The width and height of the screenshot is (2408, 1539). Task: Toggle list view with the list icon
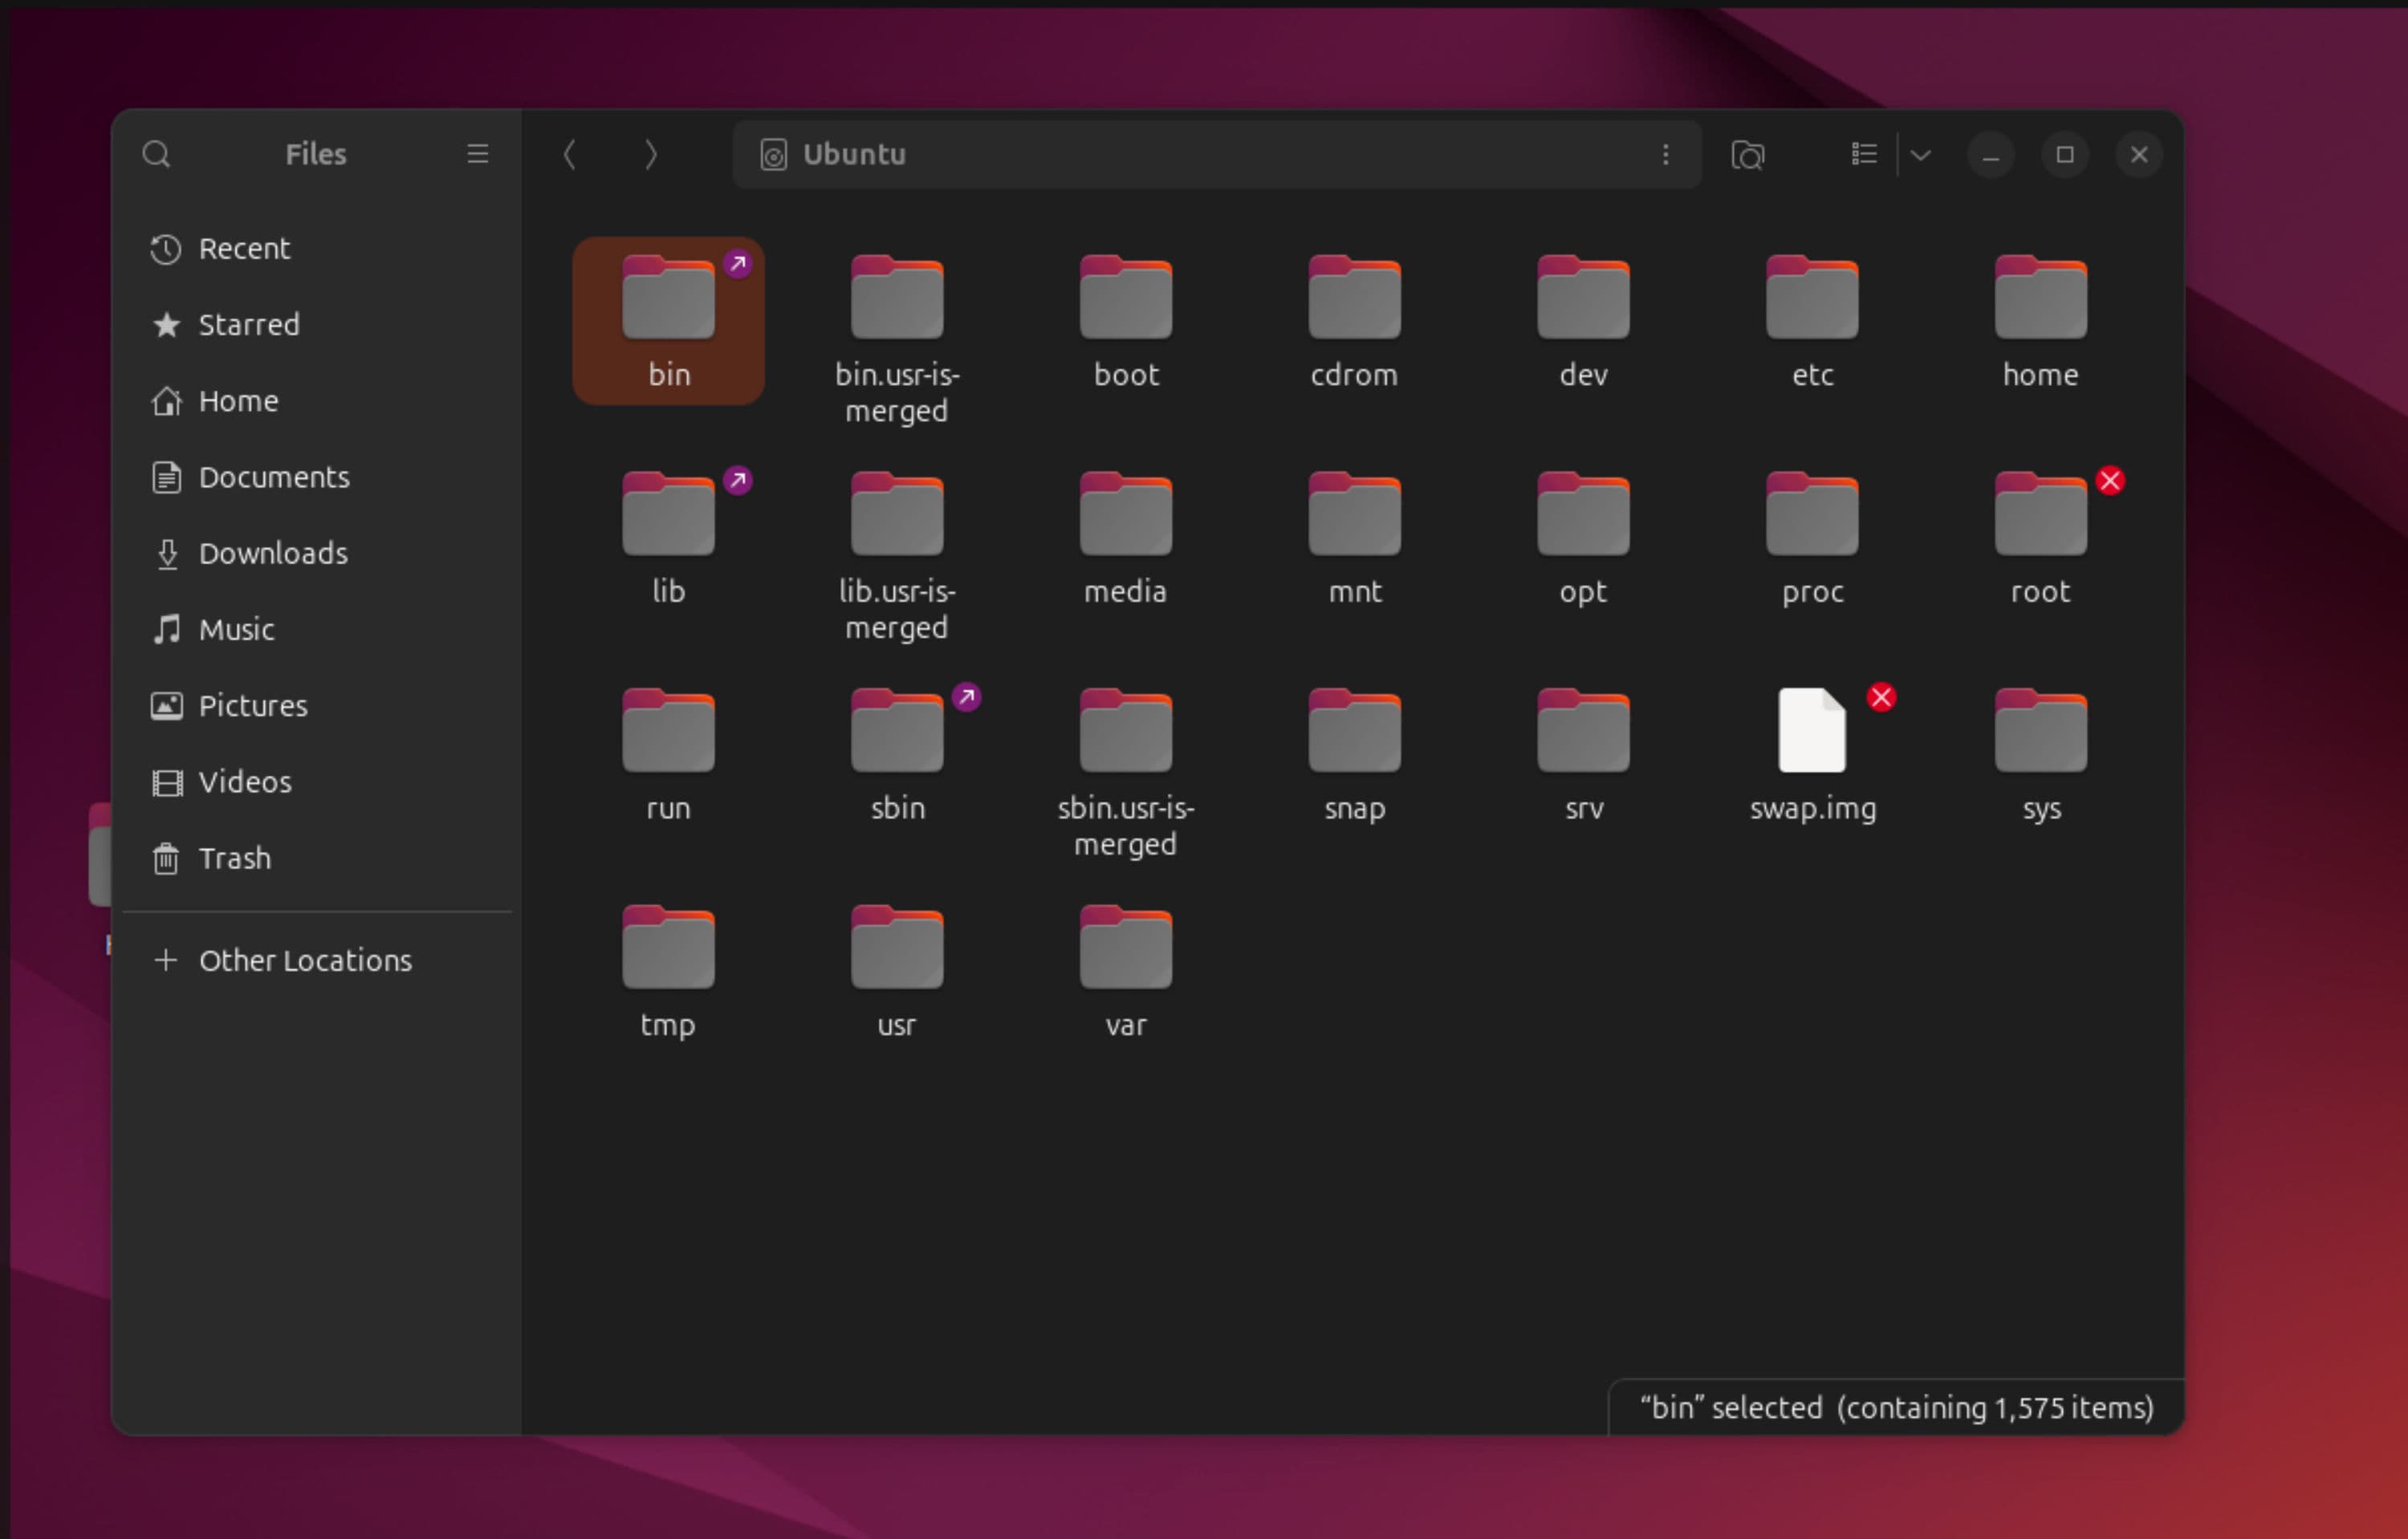click(1863, 154)
